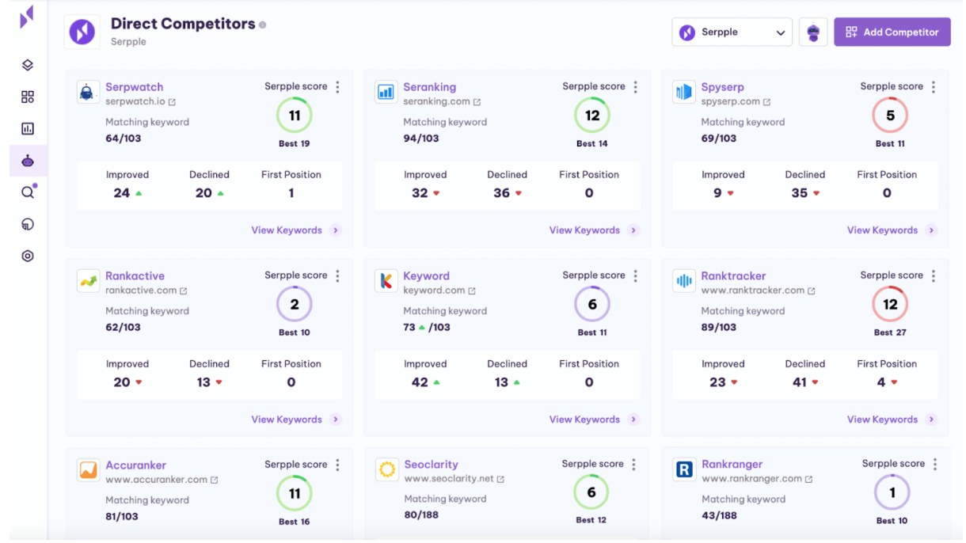Viewport: 966px width, 543px height.
Task: Open the Rankranger competitor name link
Action: [x=732, y=465]
